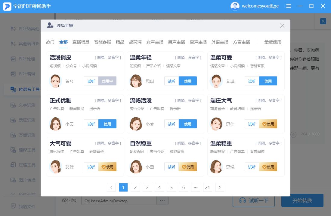Open page 2 of anchors
Screen dimensions: 331x216
click(135, 187)
